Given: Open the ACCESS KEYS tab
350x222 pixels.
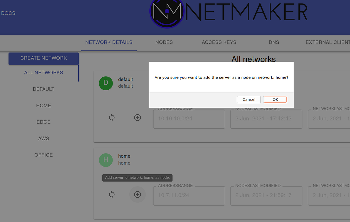Looking at the screenshot, I should [219, 42].
